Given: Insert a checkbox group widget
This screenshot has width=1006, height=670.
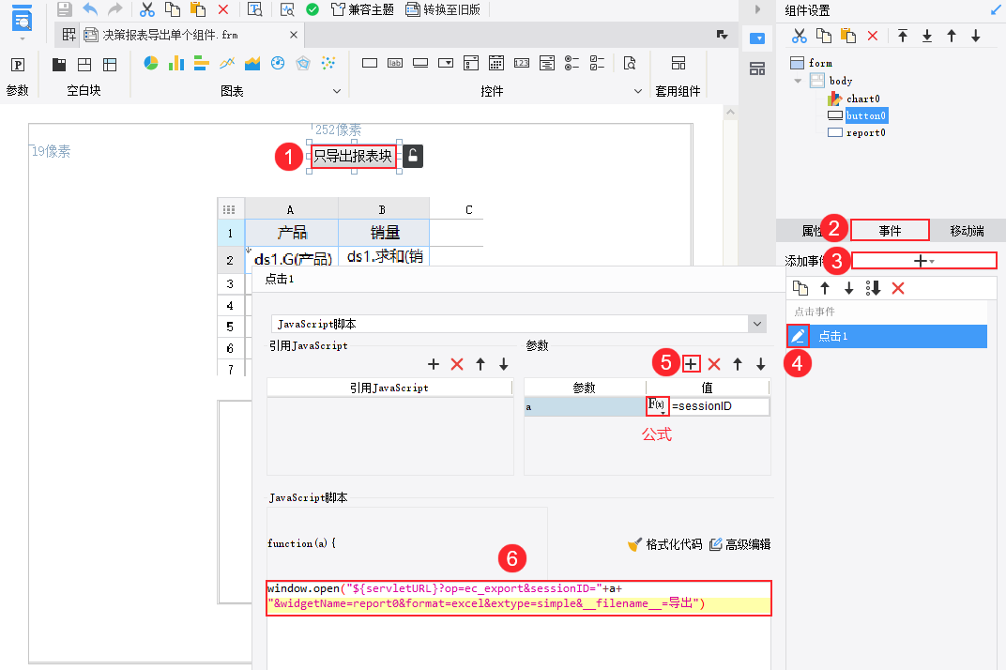Looking at the screenshot, I should point(597,63).
